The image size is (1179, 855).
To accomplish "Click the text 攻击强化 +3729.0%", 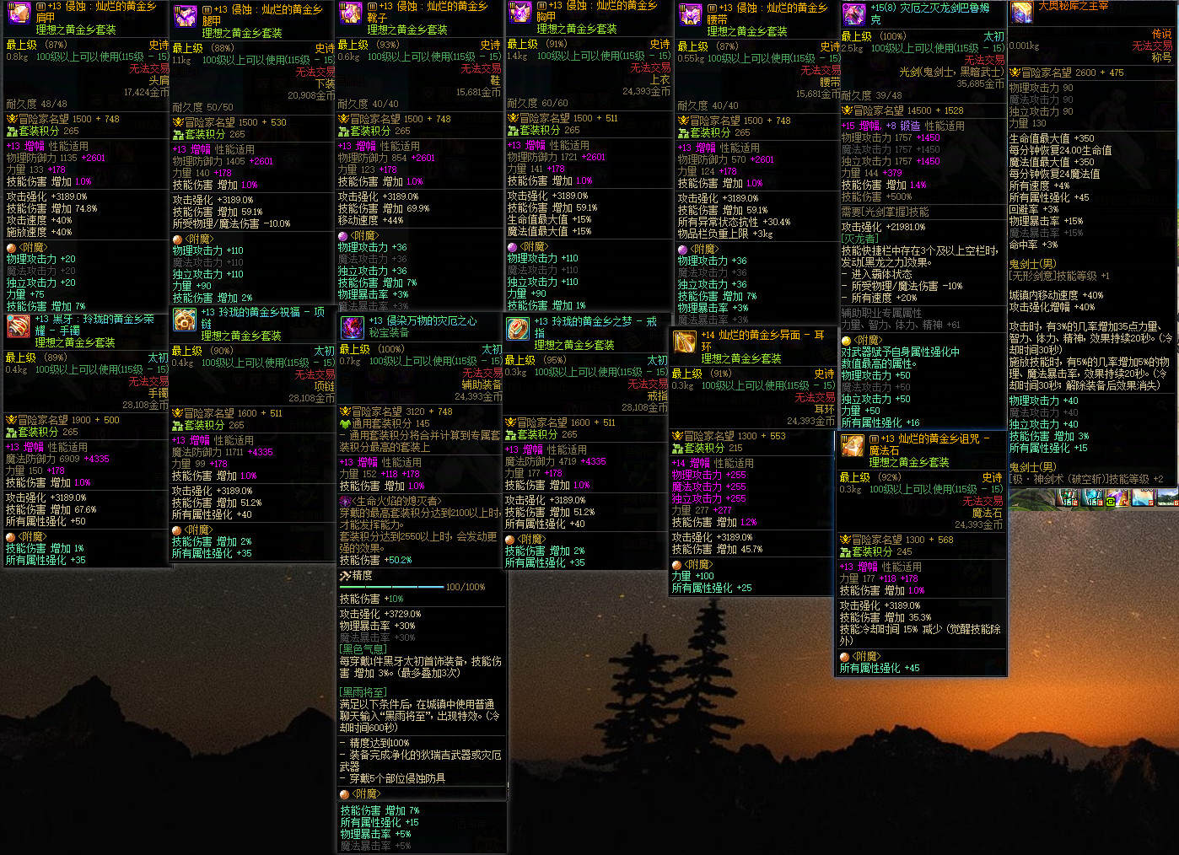I will [x=380, y=614].
